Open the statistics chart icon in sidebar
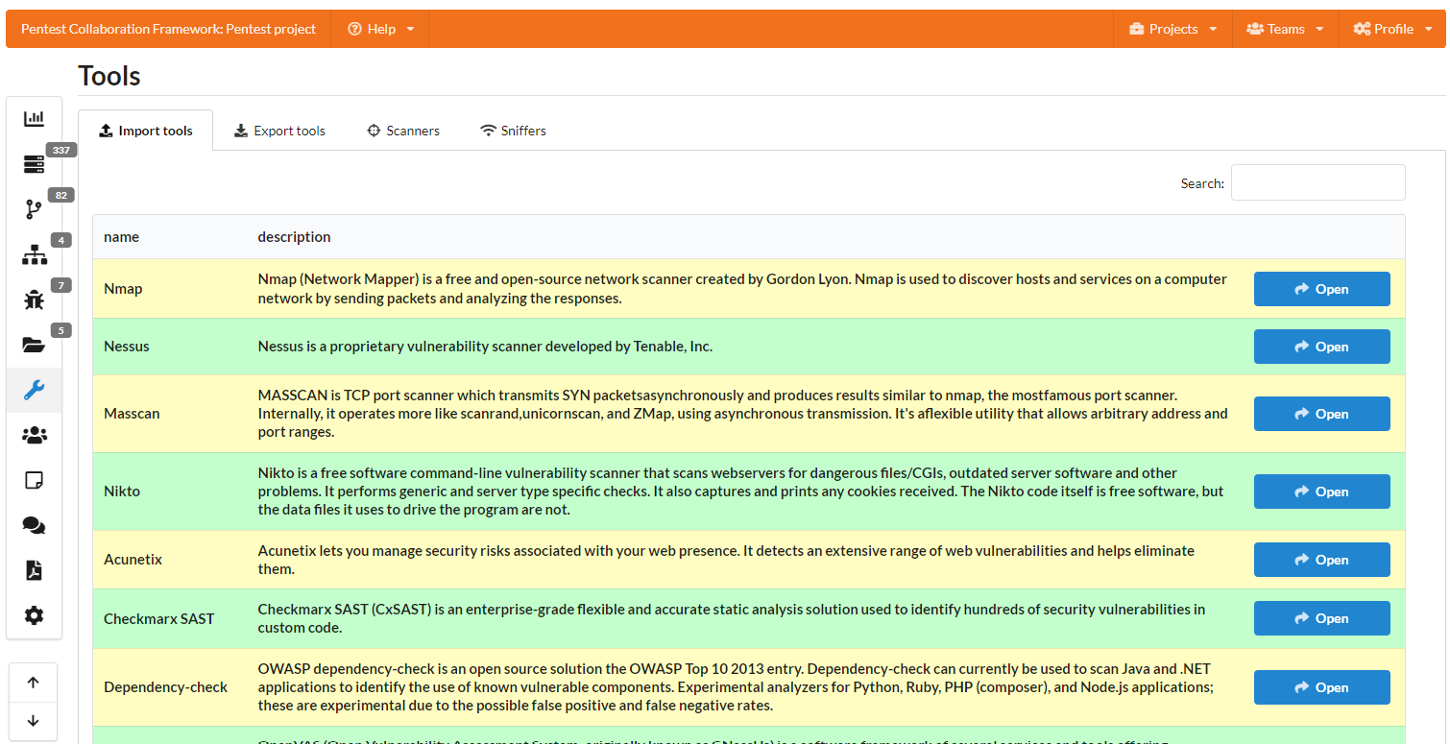Viewport: 1450px width, 744px height. coord(34,119)
